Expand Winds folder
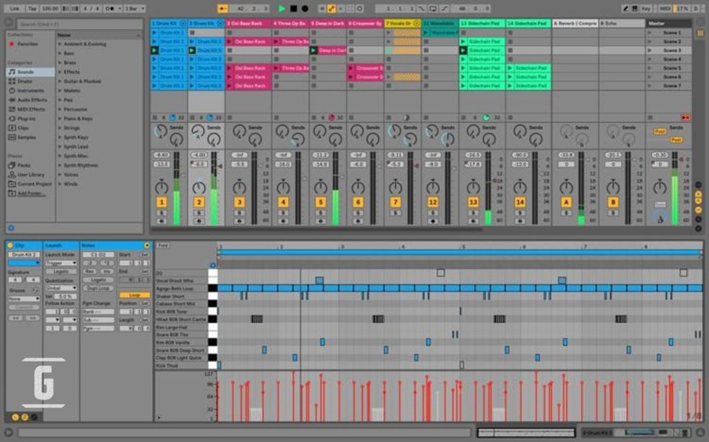 [x=60, y=184]
